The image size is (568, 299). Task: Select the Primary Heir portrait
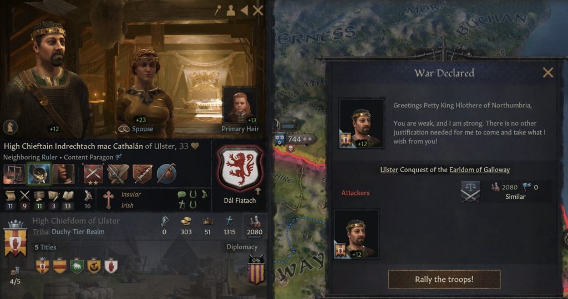pyautogui.click(x=240, y=107)
